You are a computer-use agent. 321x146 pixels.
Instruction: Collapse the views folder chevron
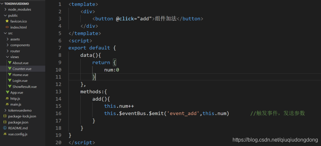pos(7,57)
